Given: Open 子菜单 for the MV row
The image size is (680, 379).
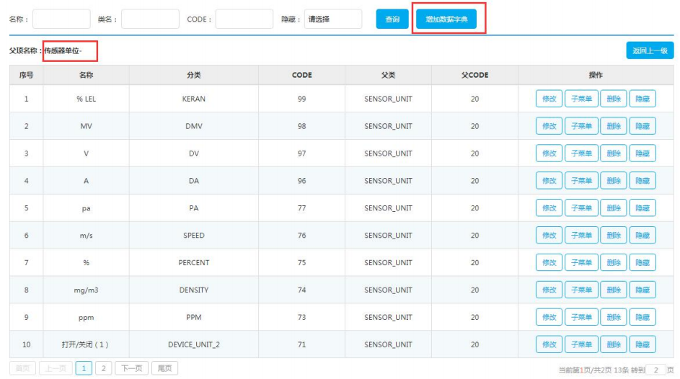Looking at the screenshot, I should pos(580,126).
